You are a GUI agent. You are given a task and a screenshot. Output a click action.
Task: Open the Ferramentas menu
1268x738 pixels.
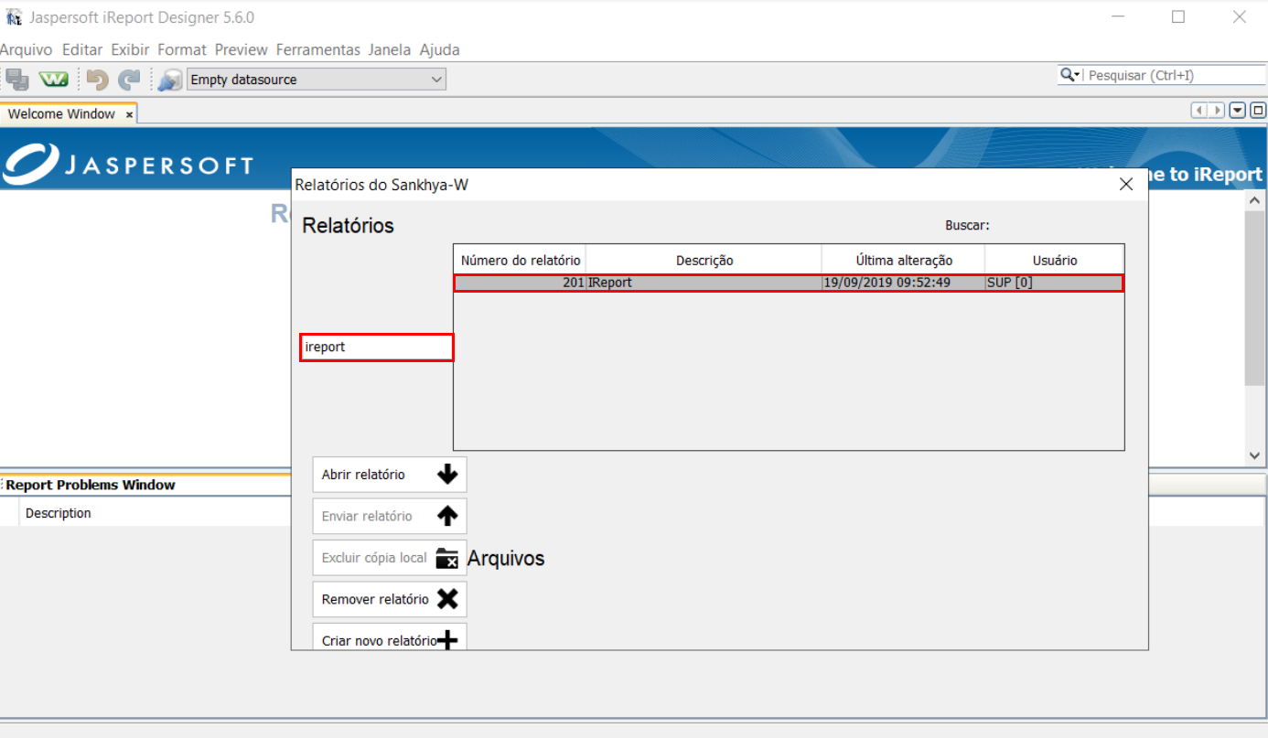pos(318,49)
